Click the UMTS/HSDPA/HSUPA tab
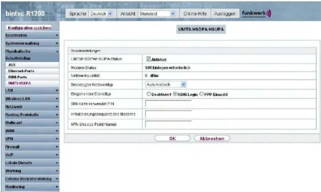This screenshot has width=321, height=192. coord(201,29)
